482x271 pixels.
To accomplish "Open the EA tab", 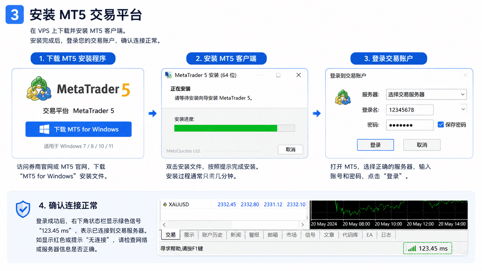I will point(370,235).
